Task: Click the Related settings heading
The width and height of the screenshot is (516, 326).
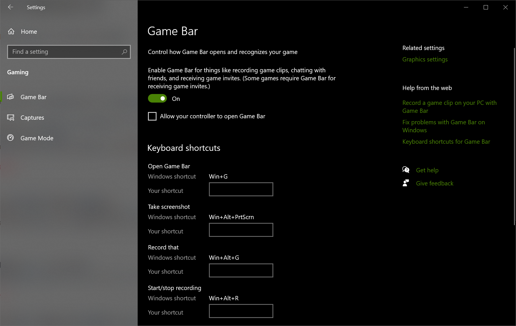Action: click(x=423, y=48)
